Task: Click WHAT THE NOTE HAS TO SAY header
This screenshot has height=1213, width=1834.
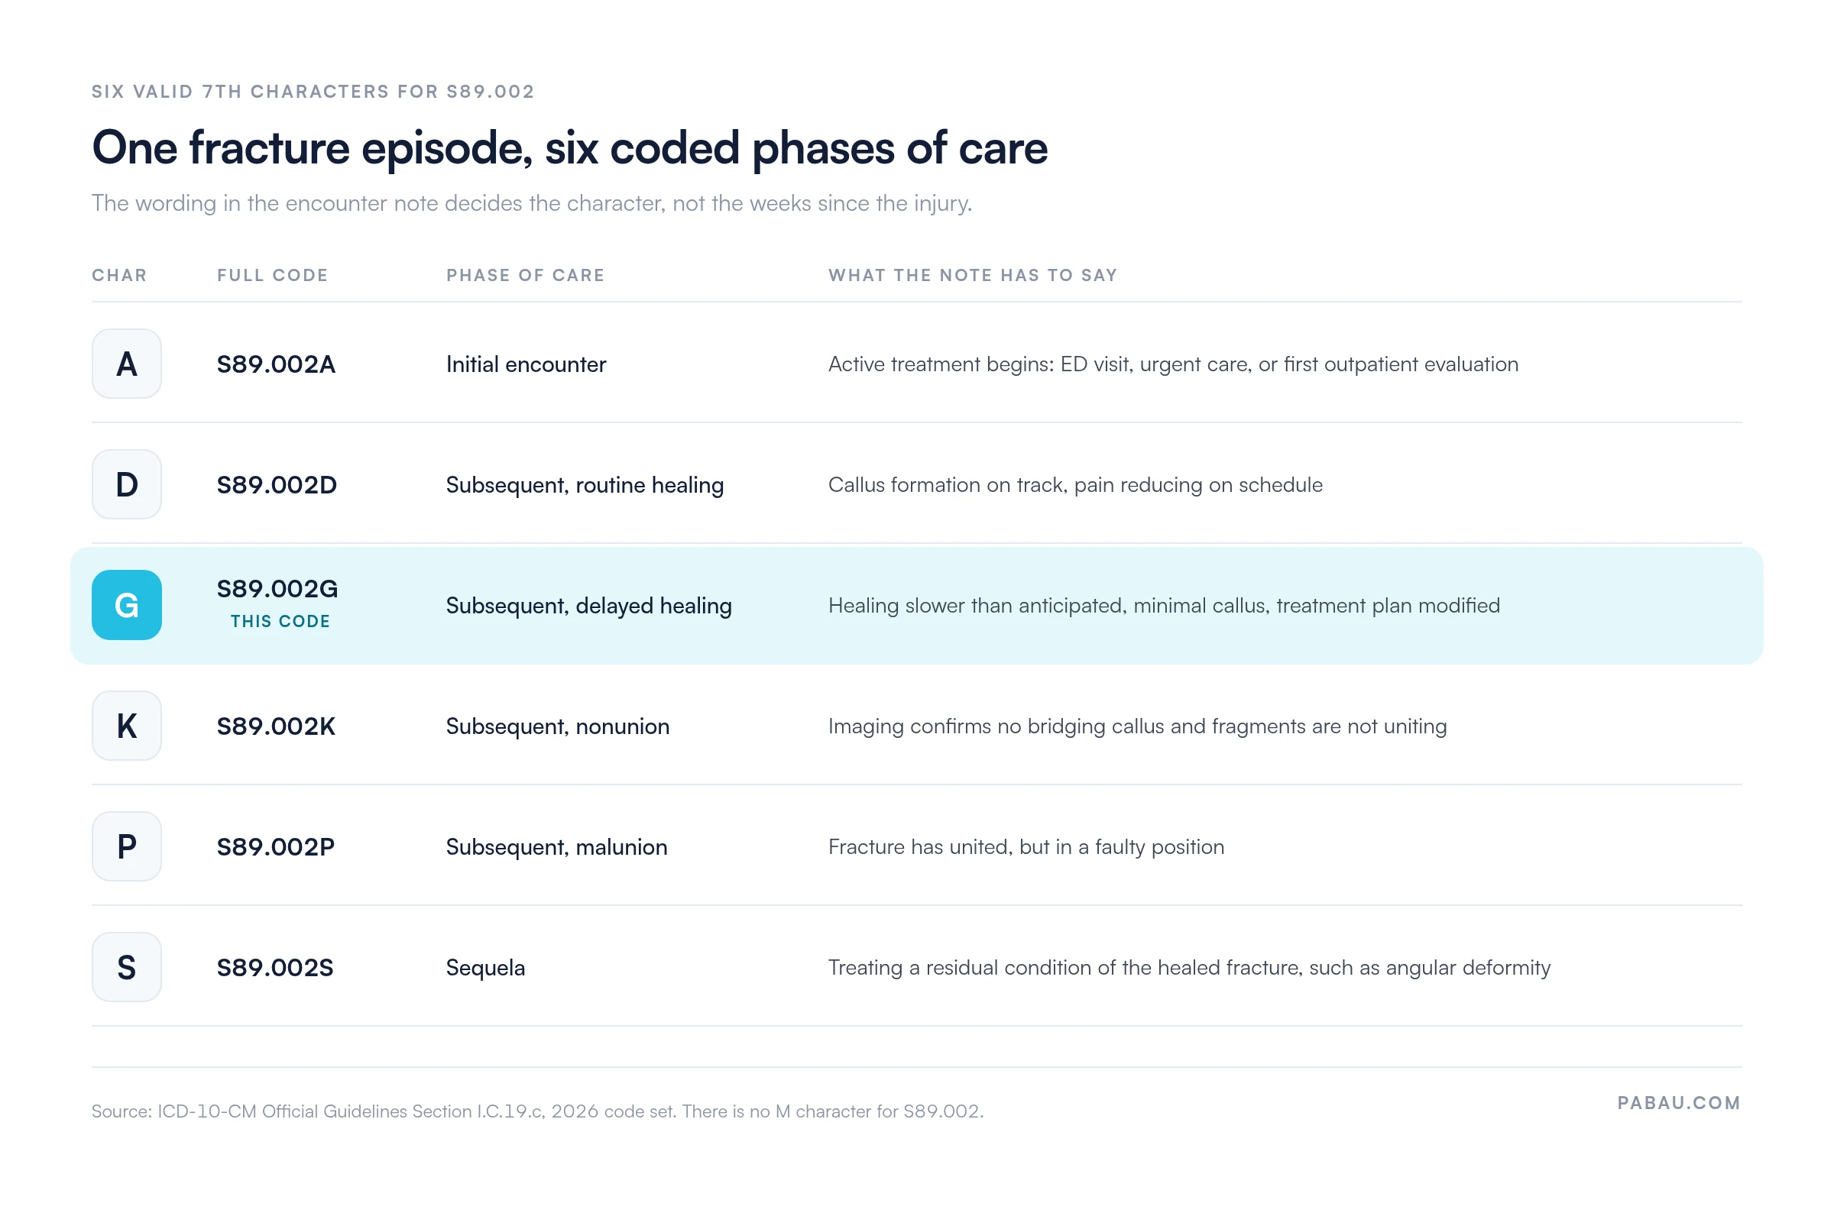Action: (974, 276)
